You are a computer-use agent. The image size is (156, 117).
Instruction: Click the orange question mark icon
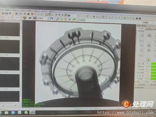pyautogui.click(x=66, y=19)
